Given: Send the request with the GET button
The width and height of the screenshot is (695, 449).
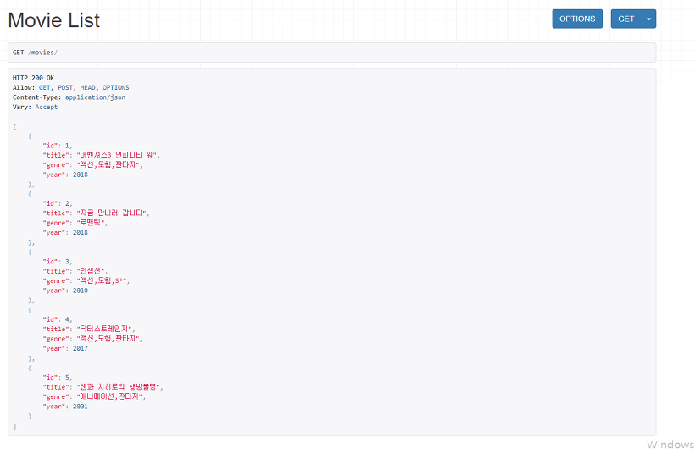Looking at the screenshot, I should [625, 19].
